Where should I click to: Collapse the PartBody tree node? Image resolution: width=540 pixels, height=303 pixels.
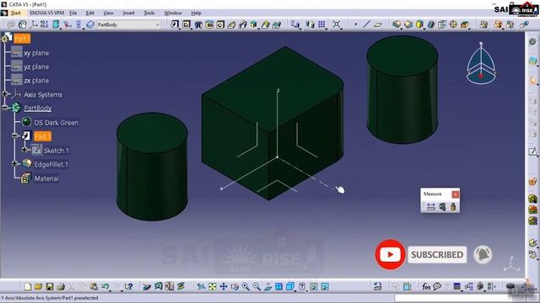click(x=4, y=108)
